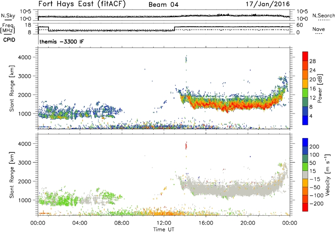The width and height of the screenshot is (335, 232).
Task: Click the '2000' tick on the velocity panel
Action: pyautogui.click(x=24, y=181)
